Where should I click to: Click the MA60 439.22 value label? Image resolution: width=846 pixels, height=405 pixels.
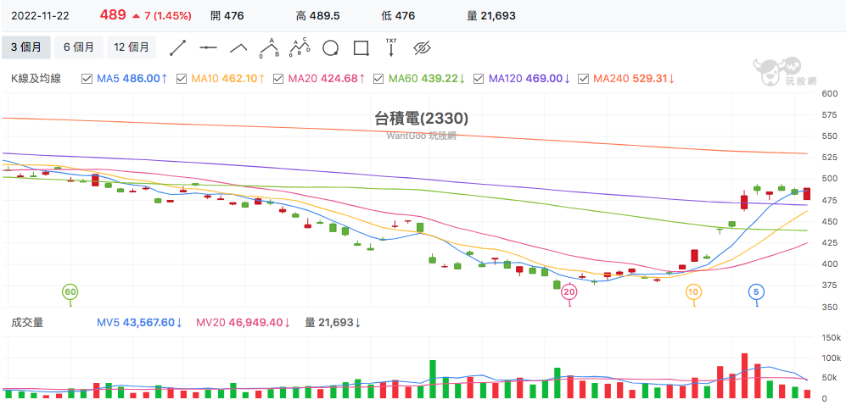(x=428, y=79)
